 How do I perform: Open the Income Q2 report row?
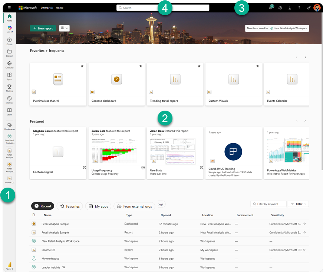(x=169, y=250)
